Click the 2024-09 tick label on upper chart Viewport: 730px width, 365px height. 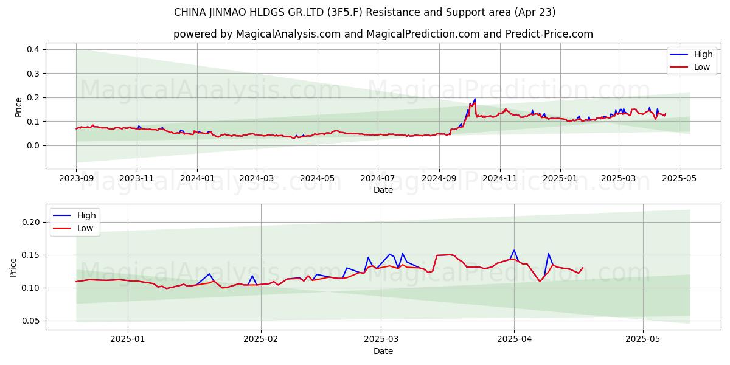click(439, 178)
